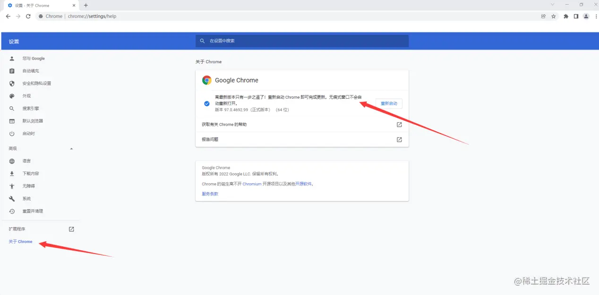Collapse the 高级 section arrow

(71, 149)
